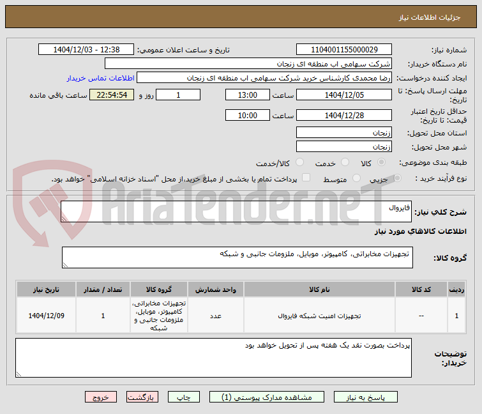This screenshot has height=414, width=482.
Task: Click the گروه کالا table column header
Action: tap(159, 289)
